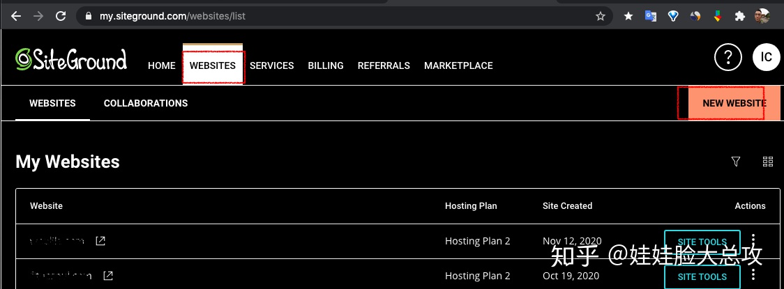Go back with browser back arrow
This screenshot has width=784, height=289.
coord(16,16)
